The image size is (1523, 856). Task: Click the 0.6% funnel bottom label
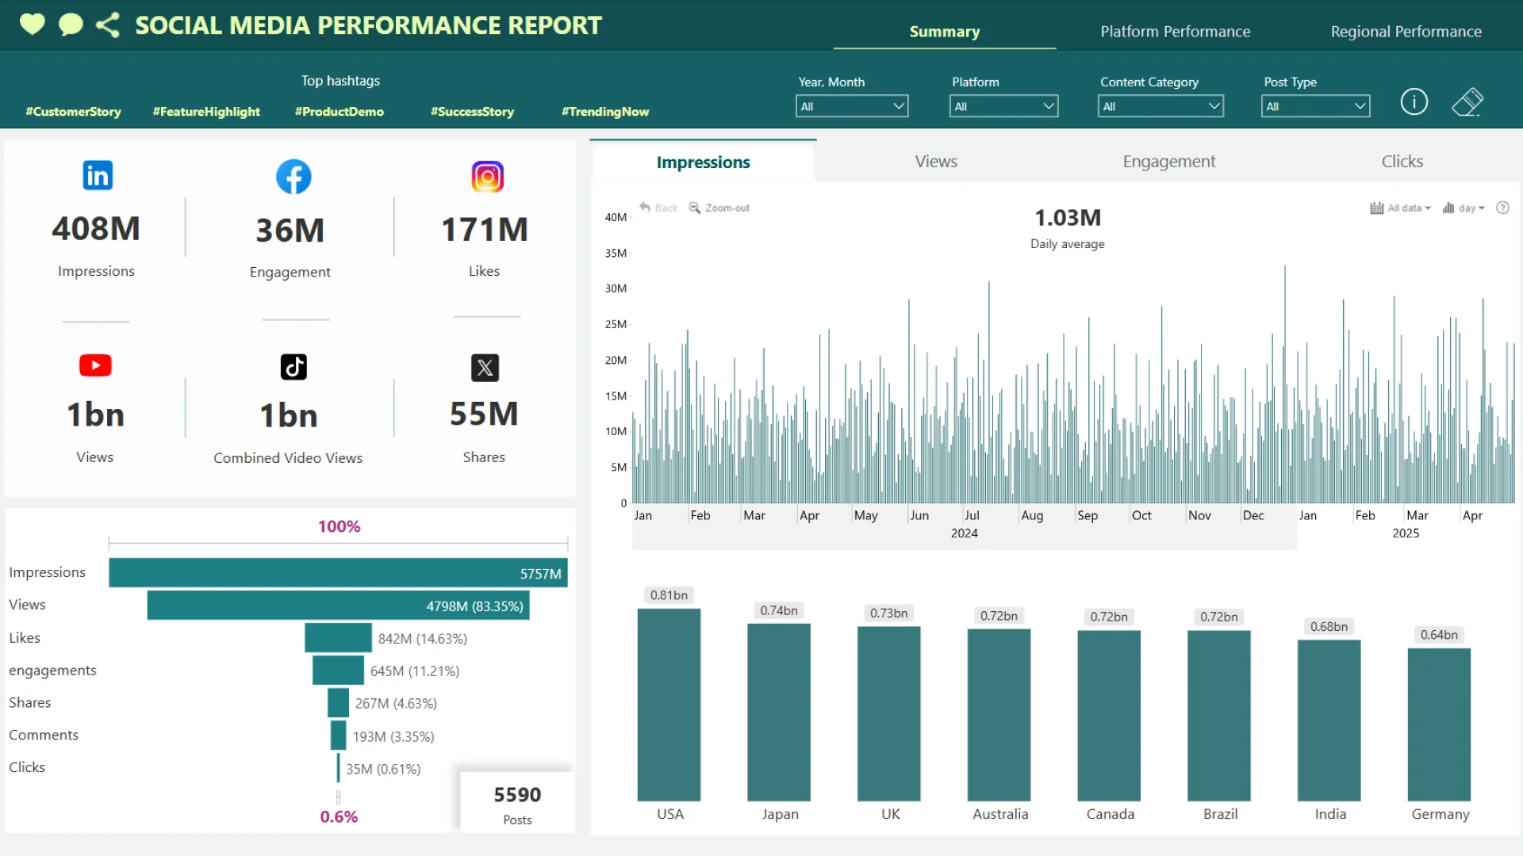[339, 816]
